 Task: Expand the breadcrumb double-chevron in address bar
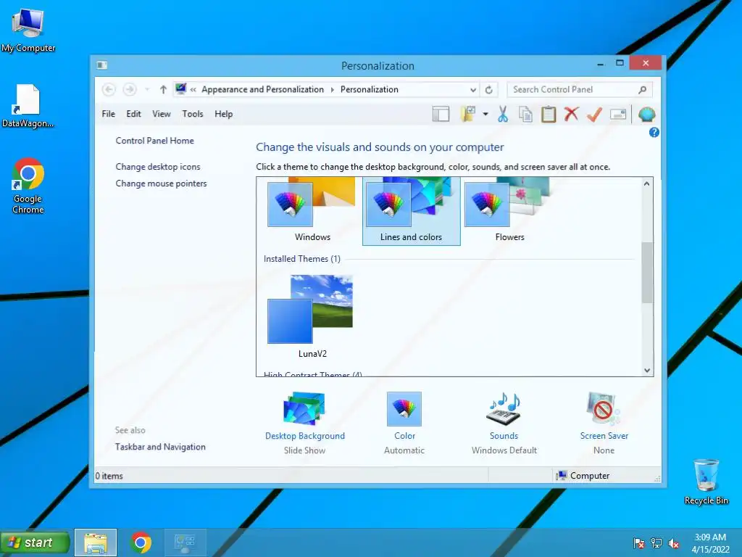[193, 89]
